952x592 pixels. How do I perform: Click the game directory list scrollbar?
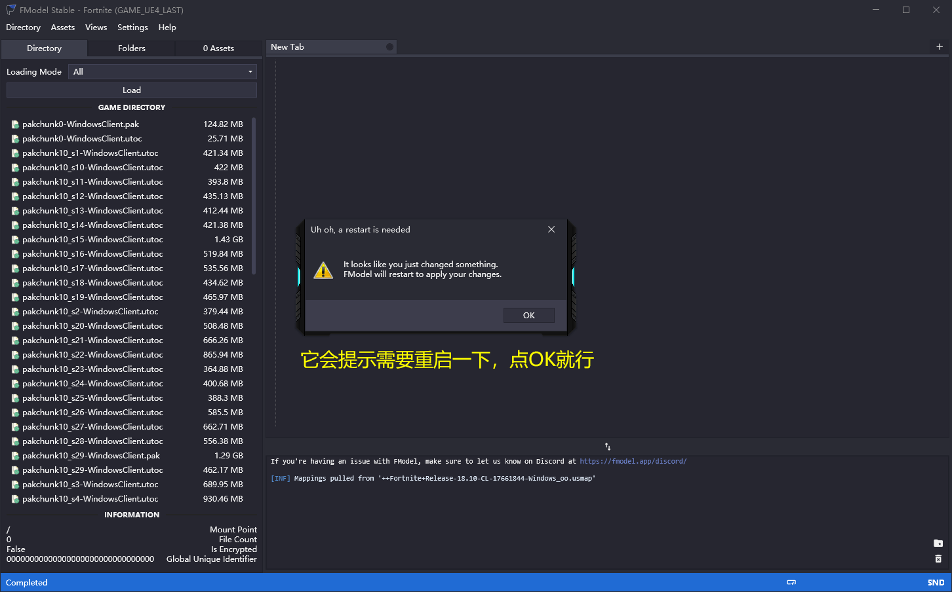tap(254, 196)
